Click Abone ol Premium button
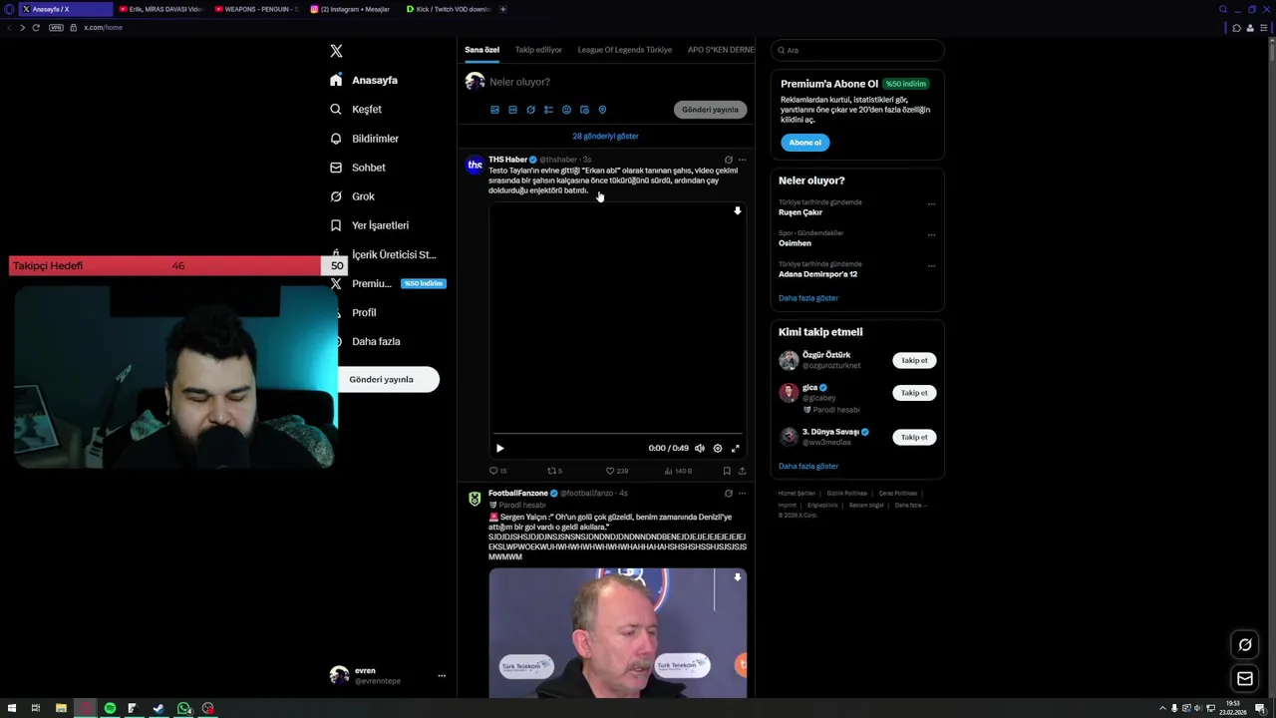 coord(804,143)
